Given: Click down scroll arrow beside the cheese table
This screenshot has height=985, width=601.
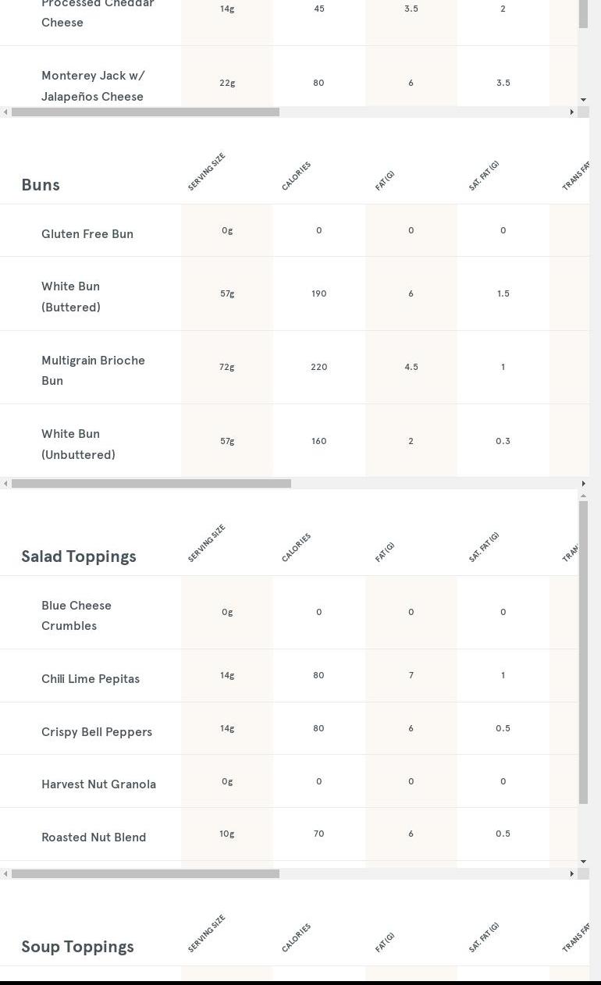Looking at the screenshot, I should tap(583, 100).
